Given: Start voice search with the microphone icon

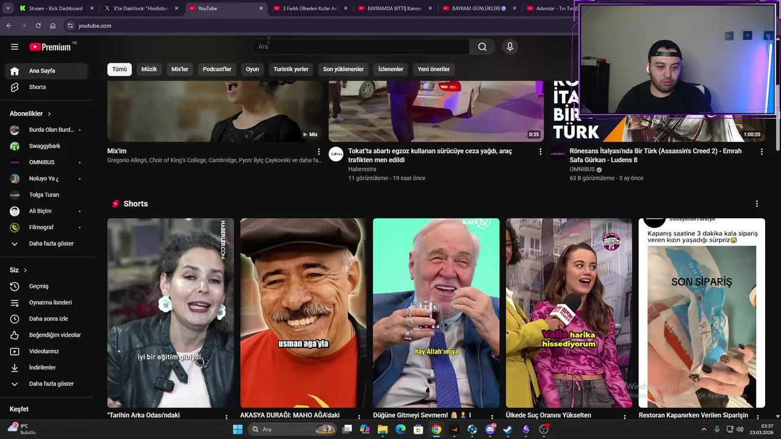Looking at the screenshot, I should tap(510, 47).
